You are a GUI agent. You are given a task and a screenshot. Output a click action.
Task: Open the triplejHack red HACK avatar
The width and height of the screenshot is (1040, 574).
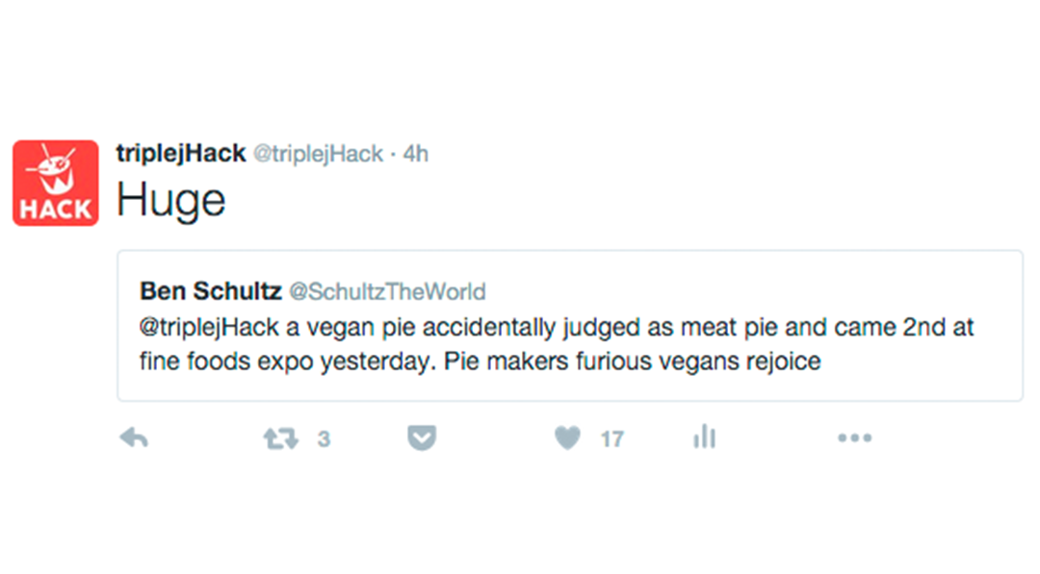[56, 183]
